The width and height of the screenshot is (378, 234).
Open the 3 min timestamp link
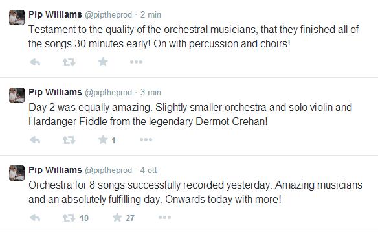(x=151, y=92)
